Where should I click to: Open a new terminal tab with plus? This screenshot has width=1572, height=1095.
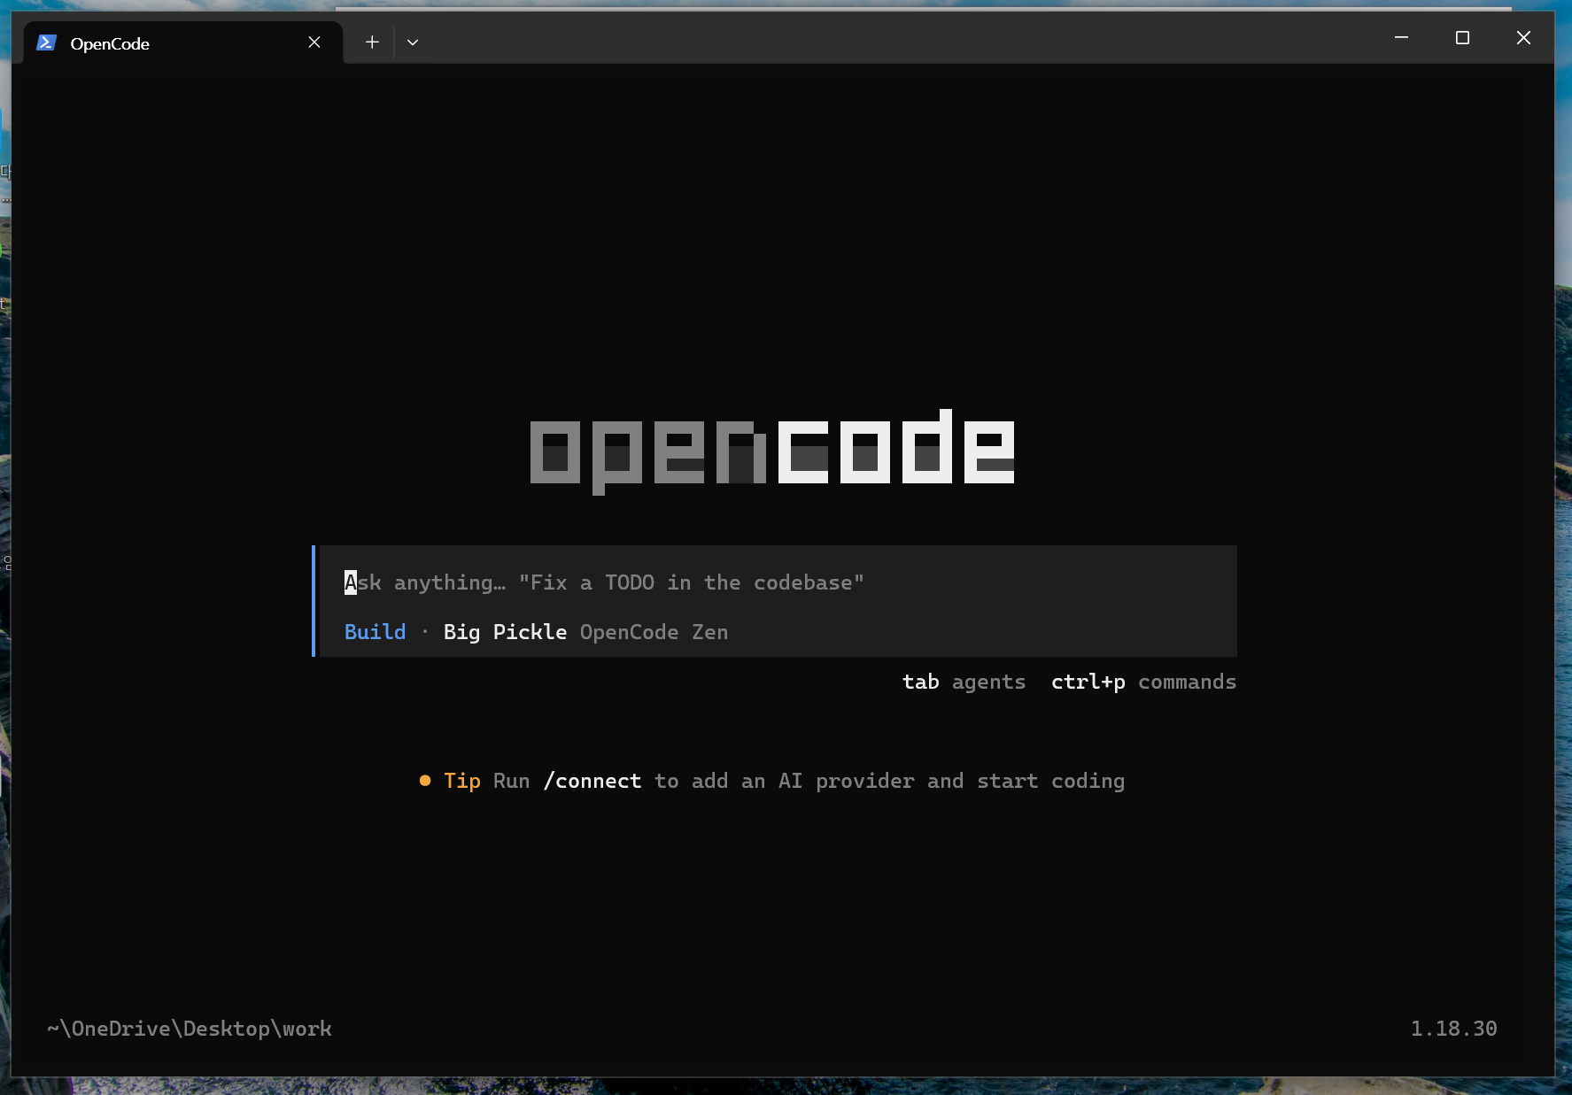(x=372, y=42)
